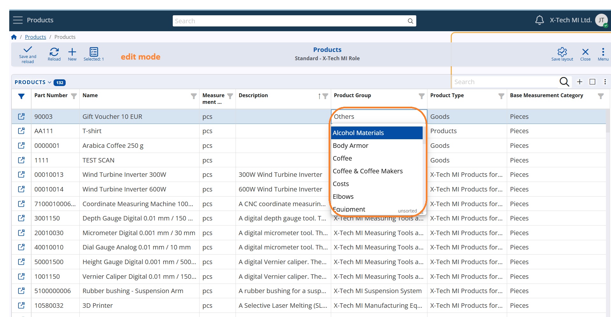
Task: Open the JT user avatar menu
Action: [601, 20]
